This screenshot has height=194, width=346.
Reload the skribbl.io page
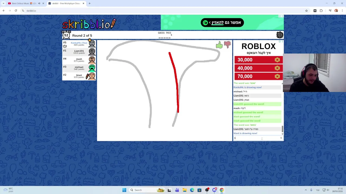tap(16, 11)
